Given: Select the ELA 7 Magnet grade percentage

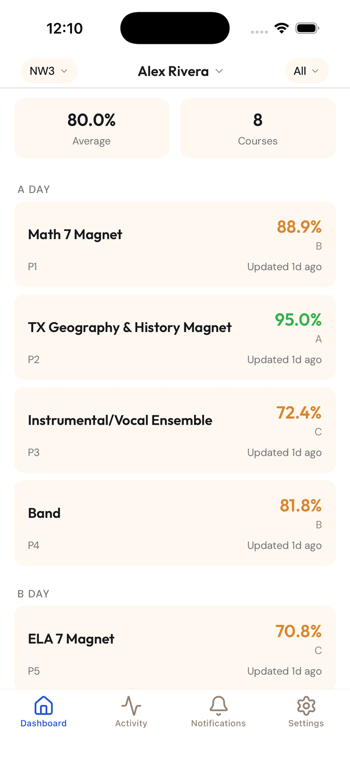Looking at the screenshot, I should [x=299, y=631].
